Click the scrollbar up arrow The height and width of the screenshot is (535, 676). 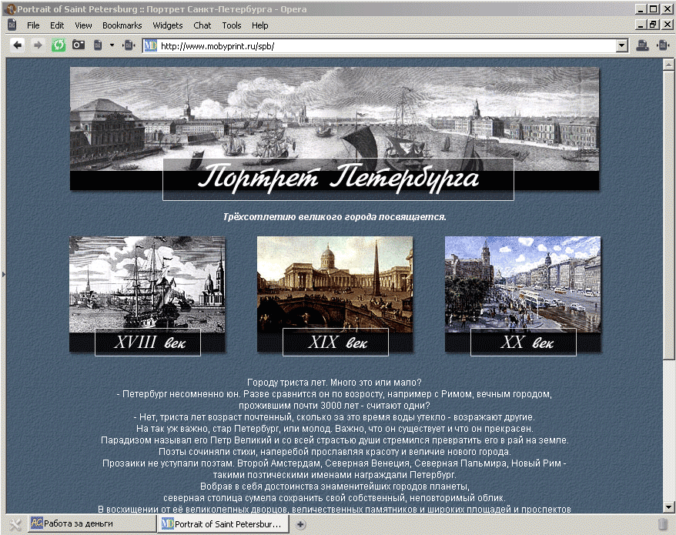(668, 65)
